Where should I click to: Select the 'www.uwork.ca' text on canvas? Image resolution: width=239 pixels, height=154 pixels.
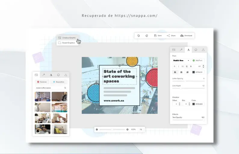[114, 100]
